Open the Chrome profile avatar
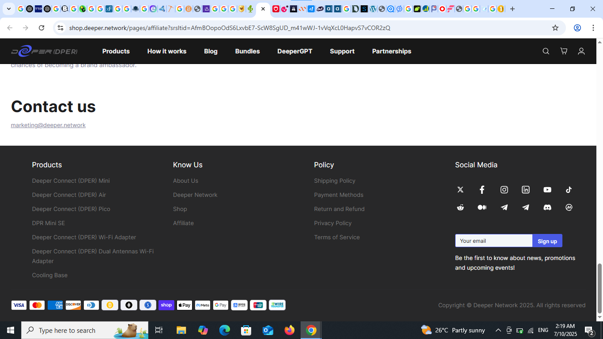The height and width of the screenshot is (339, 603). (577, 28)
